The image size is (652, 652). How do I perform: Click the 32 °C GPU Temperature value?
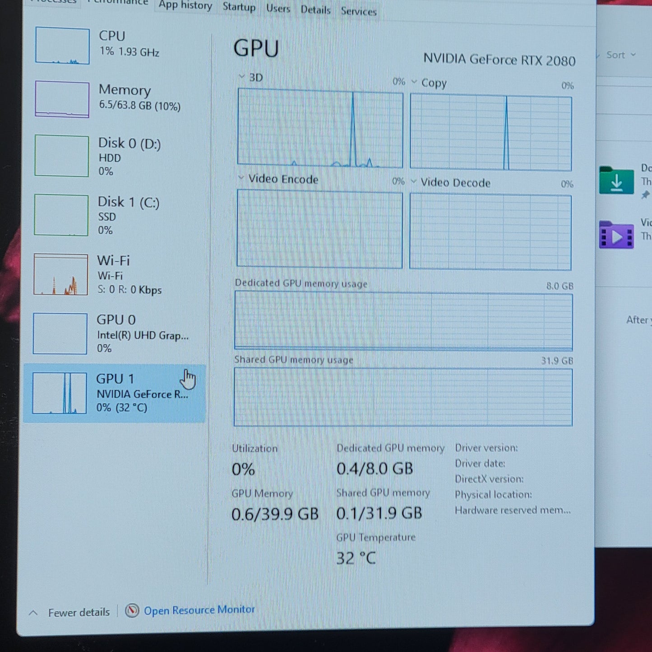[x=356, y=558]
